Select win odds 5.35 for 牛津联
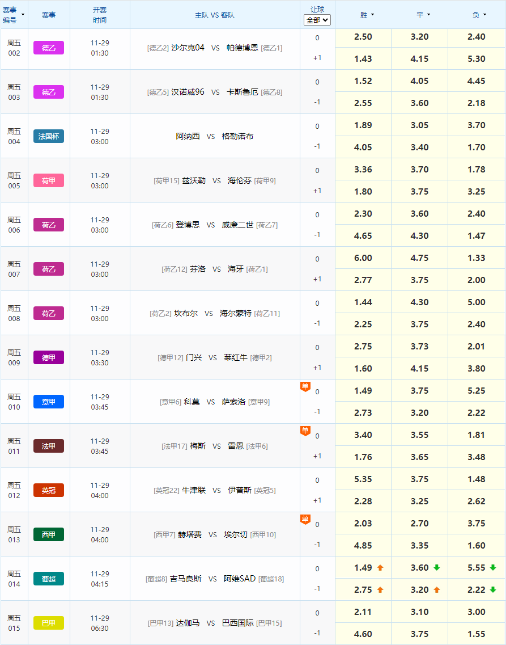506x645 pixels. (x=363, y=479)
